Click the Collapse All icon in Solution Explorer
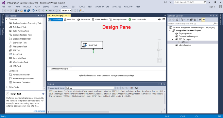Screen dimensions: 223x118 click(x=191, y=20)
